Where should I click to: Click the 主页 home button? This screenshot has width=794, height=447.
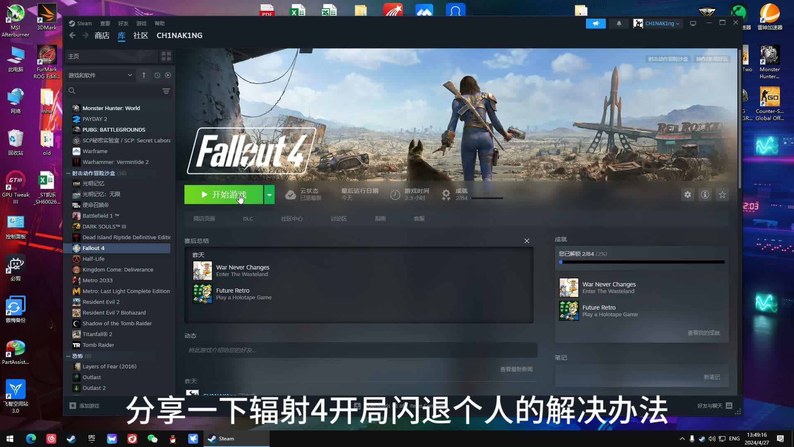(x=112, y=56)
